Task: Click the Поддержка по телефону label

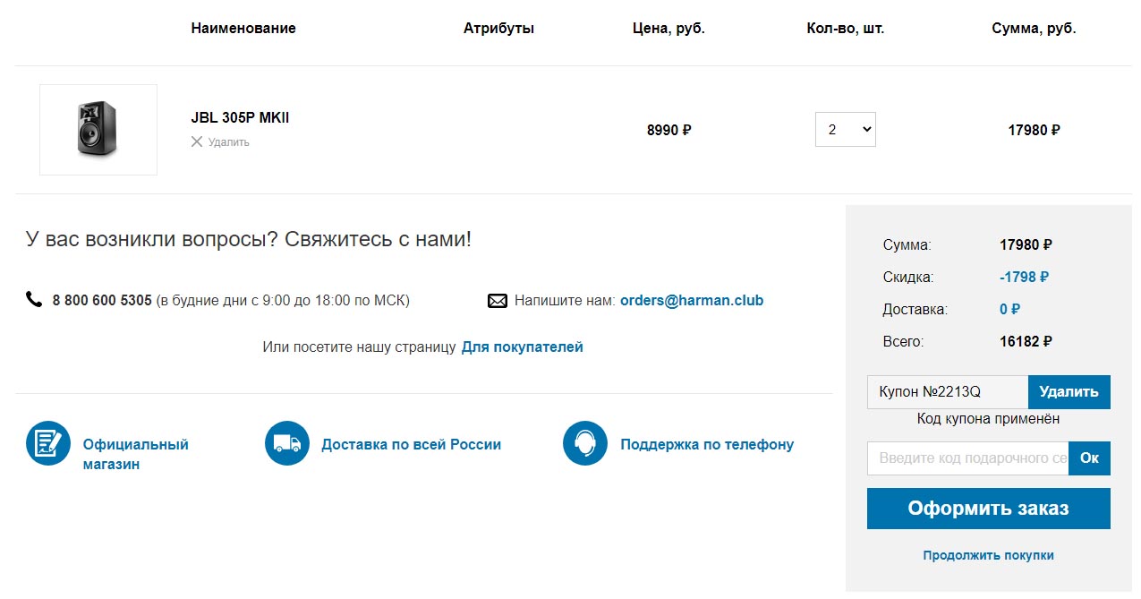Action: pyautogui.click(x=707, y=444)
